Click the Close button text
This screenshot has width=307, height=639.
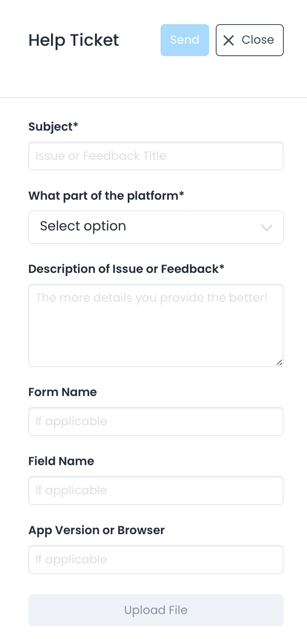(x=258, y=40)
